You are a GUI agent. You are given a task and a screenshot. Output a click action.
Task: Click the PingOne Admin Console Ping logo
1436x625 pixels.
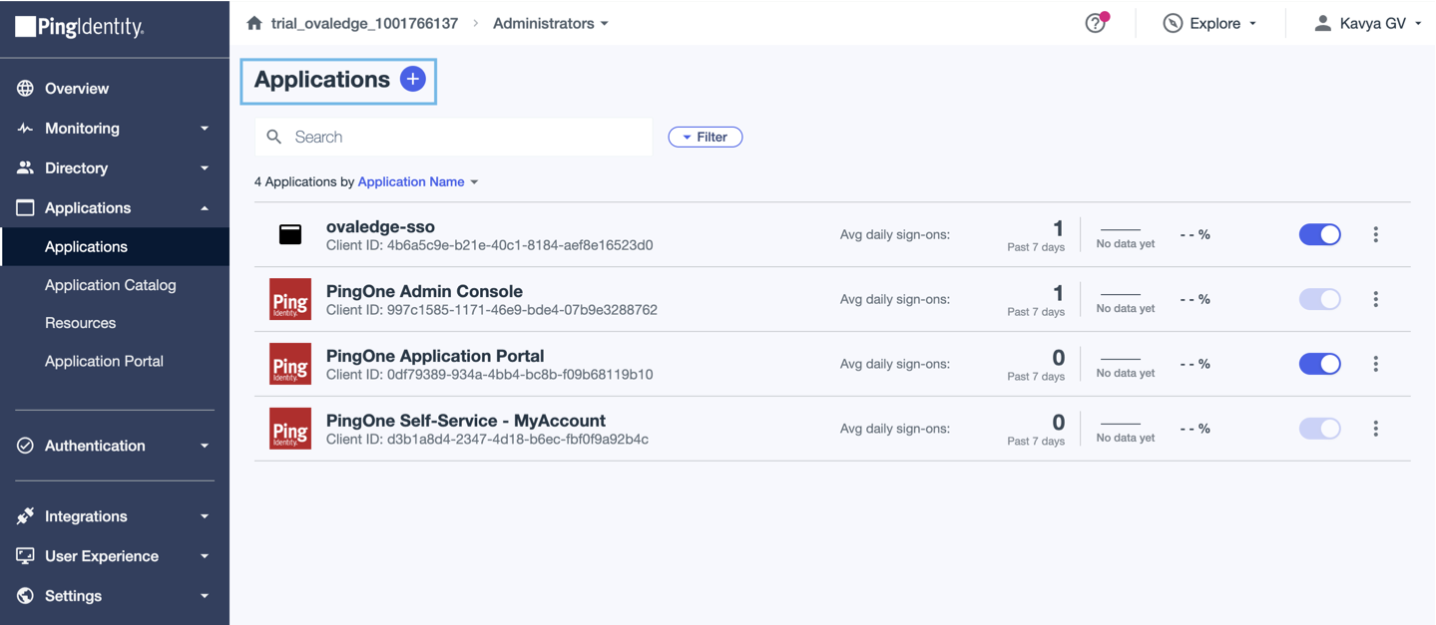pyautogui.click(x=290, y=299)
